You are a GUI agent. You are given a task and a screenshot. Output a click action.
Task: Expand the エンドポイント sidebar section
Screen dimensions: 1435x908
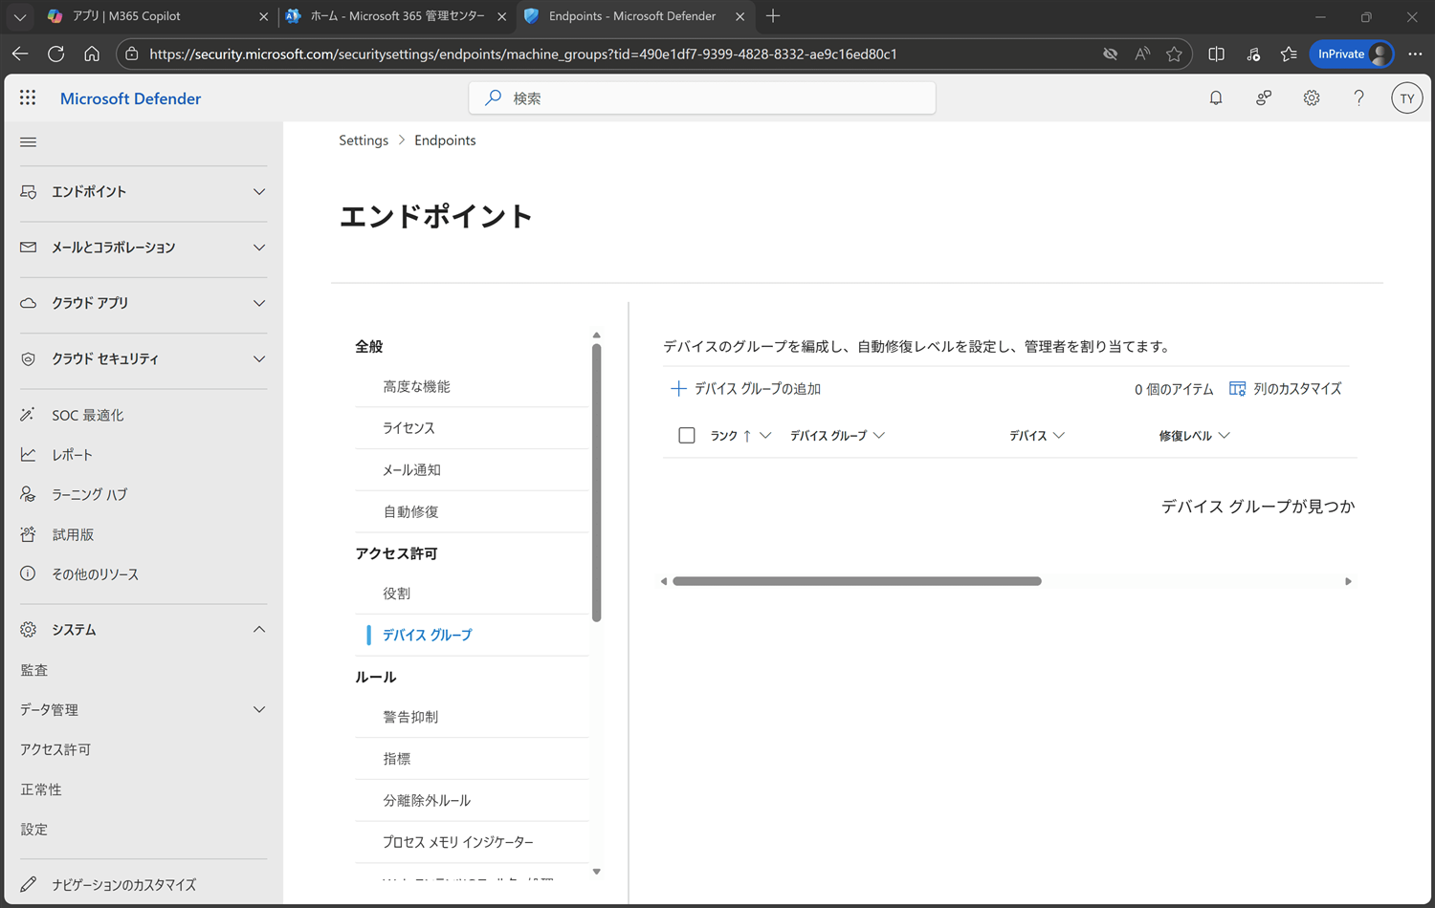[x=259, y=192]
